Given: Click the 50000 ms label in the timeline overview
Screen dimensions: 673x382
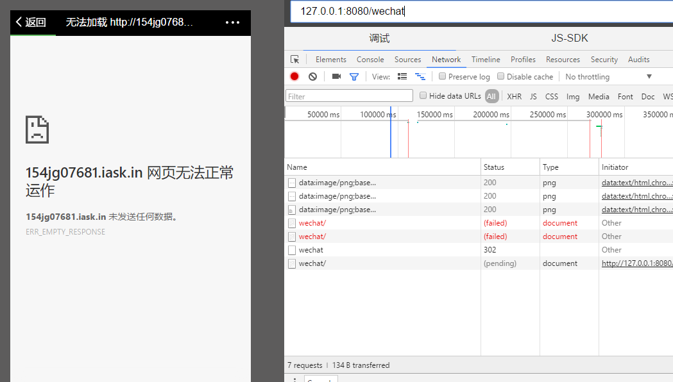Looking at the screenshot, I should (323, 115).
